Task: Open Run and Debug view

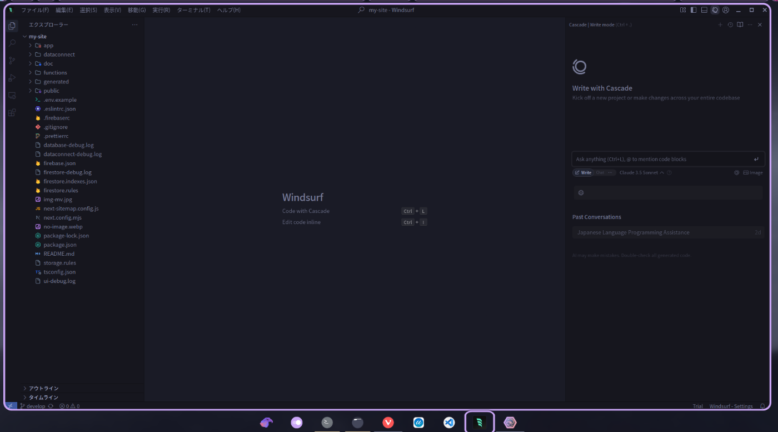Action: [x=12, y=78]
